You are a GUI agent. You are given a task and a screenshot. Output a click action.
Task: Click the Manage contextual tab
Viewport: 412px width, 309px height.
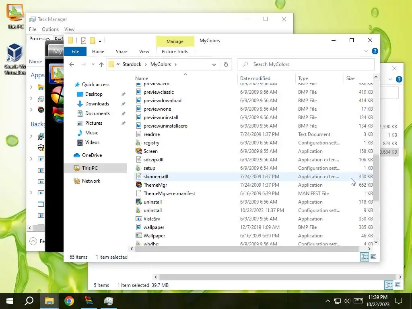click(175, 41)
